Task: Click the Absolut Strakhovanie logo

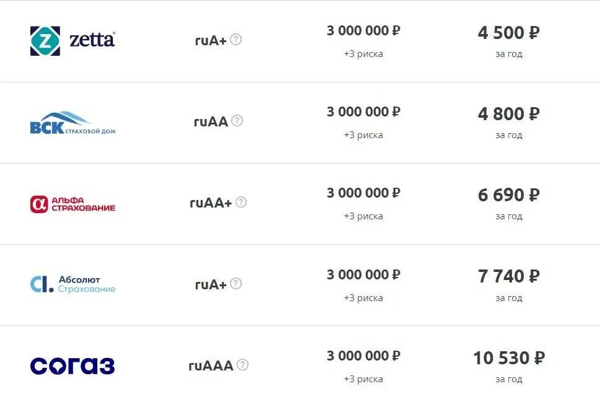Action: click(73, 284)
